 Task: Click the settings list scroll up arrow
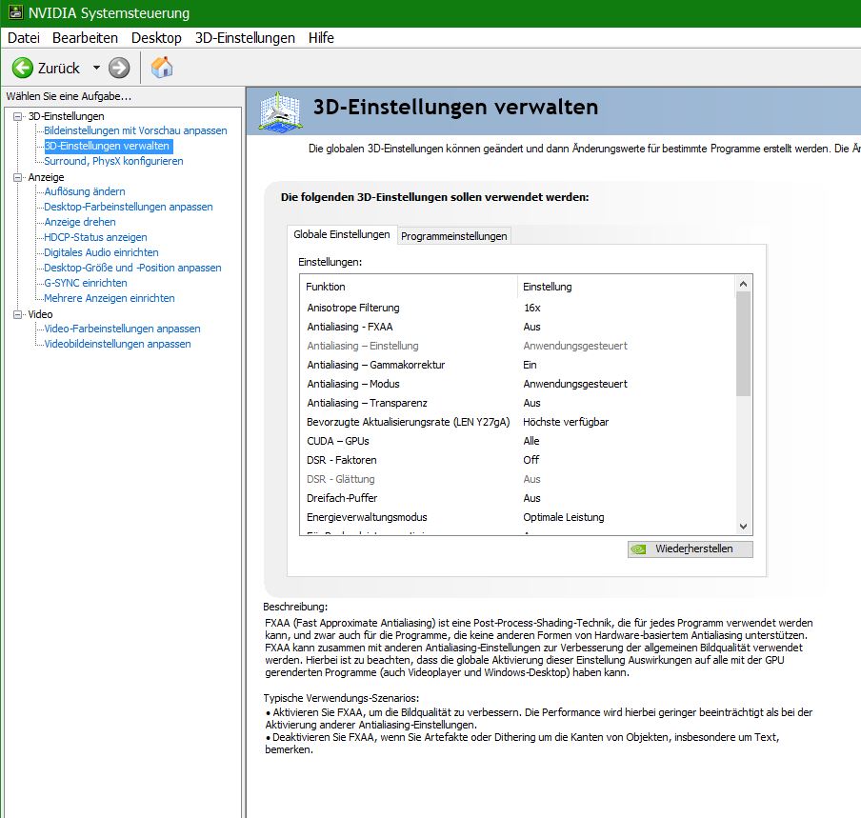pos(743,285)
